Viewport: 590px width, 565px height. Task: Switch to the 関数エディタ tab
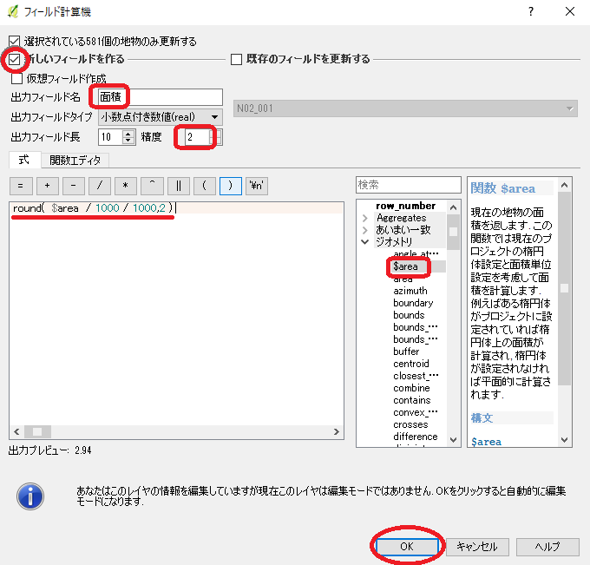click(75, 161)
